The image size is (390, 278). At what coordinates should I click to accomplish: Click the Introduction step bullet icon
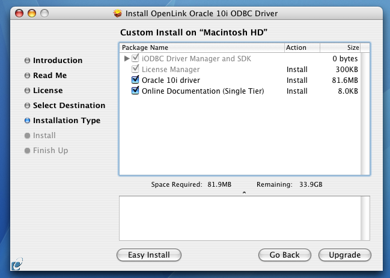point(28,61)
